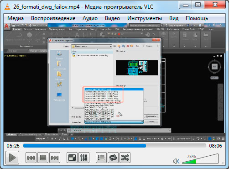Skip to next media track
Image resolution: width=229 pixels, height=169 pixels.
click(x=55, y=158)
